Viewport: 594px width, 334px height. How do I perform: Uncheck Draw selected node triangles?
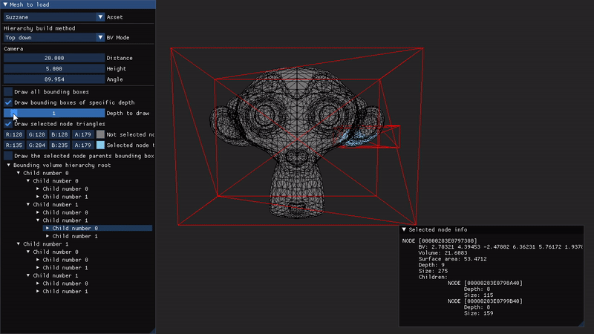8,123
